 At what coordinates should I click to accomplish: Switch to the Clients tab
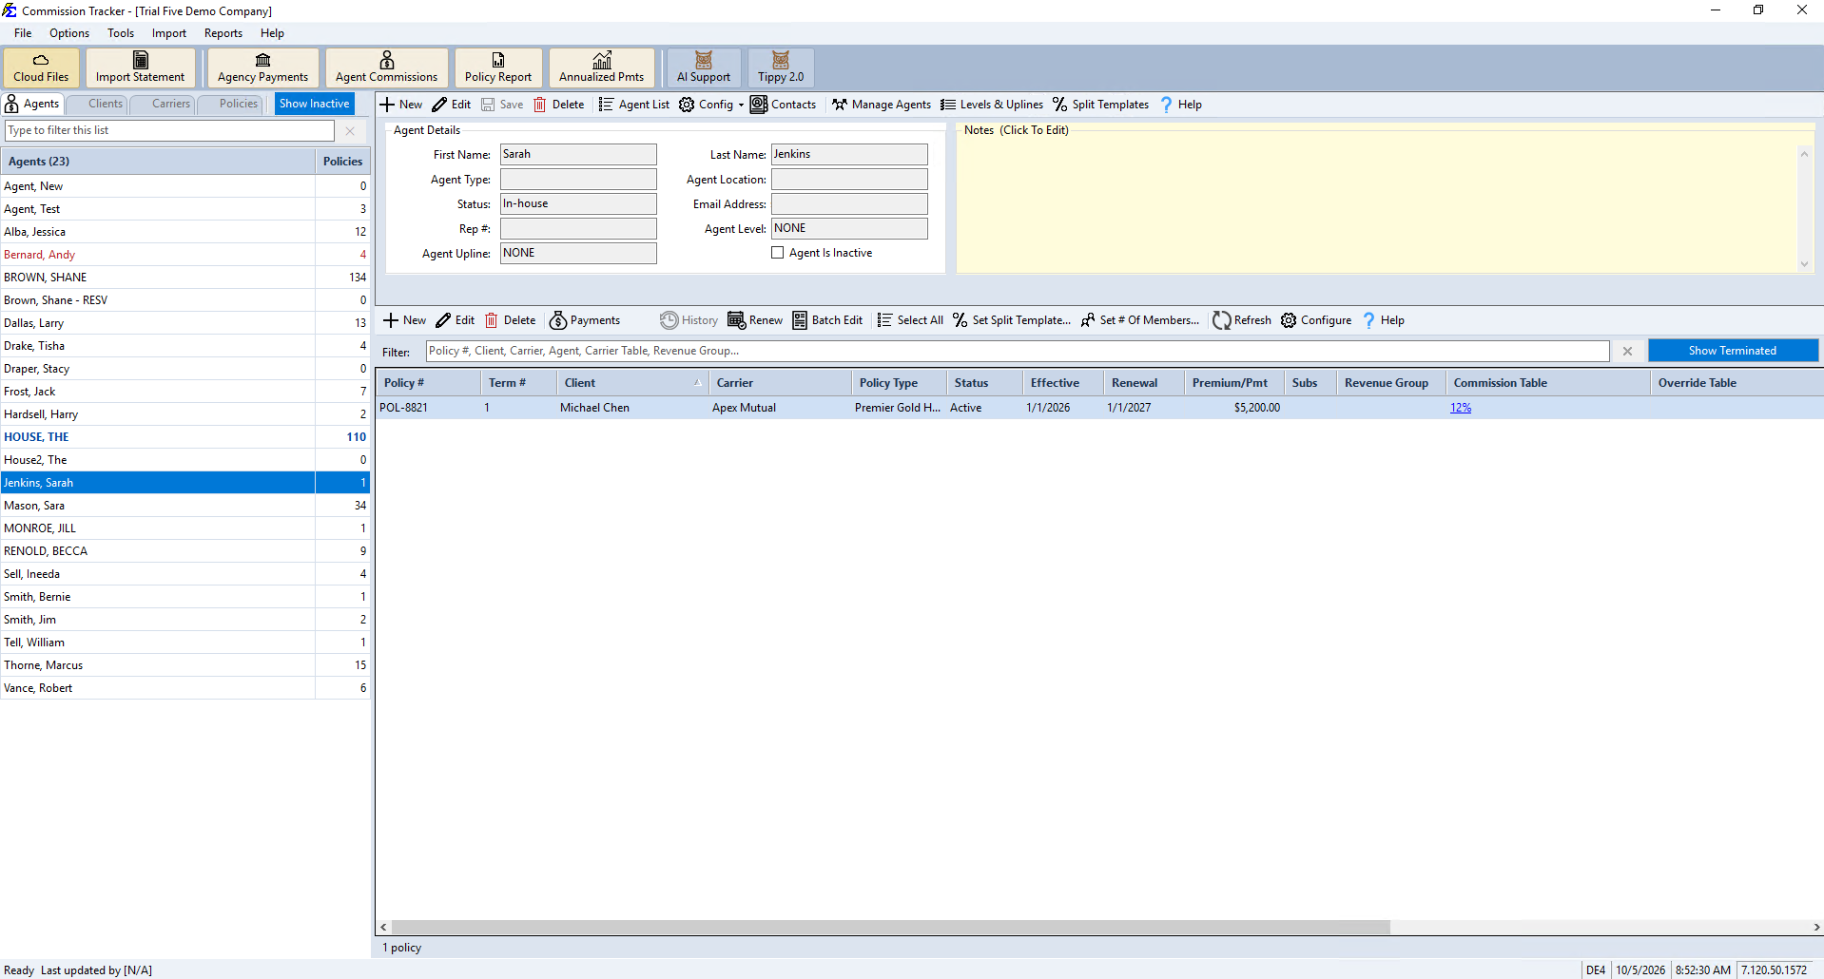click(x=98, y=104)
